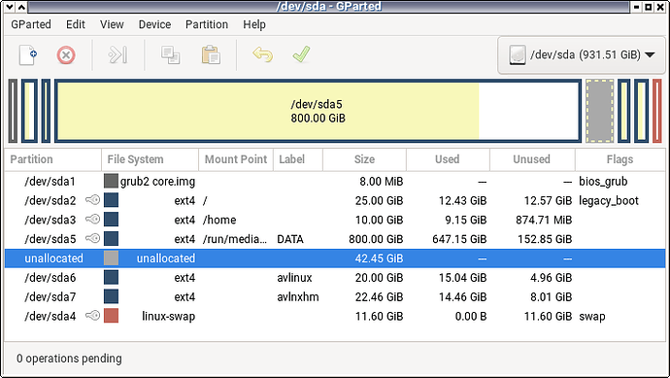Click the Copy partition toolbar icon
670x378 pixels.
[170, 55]
